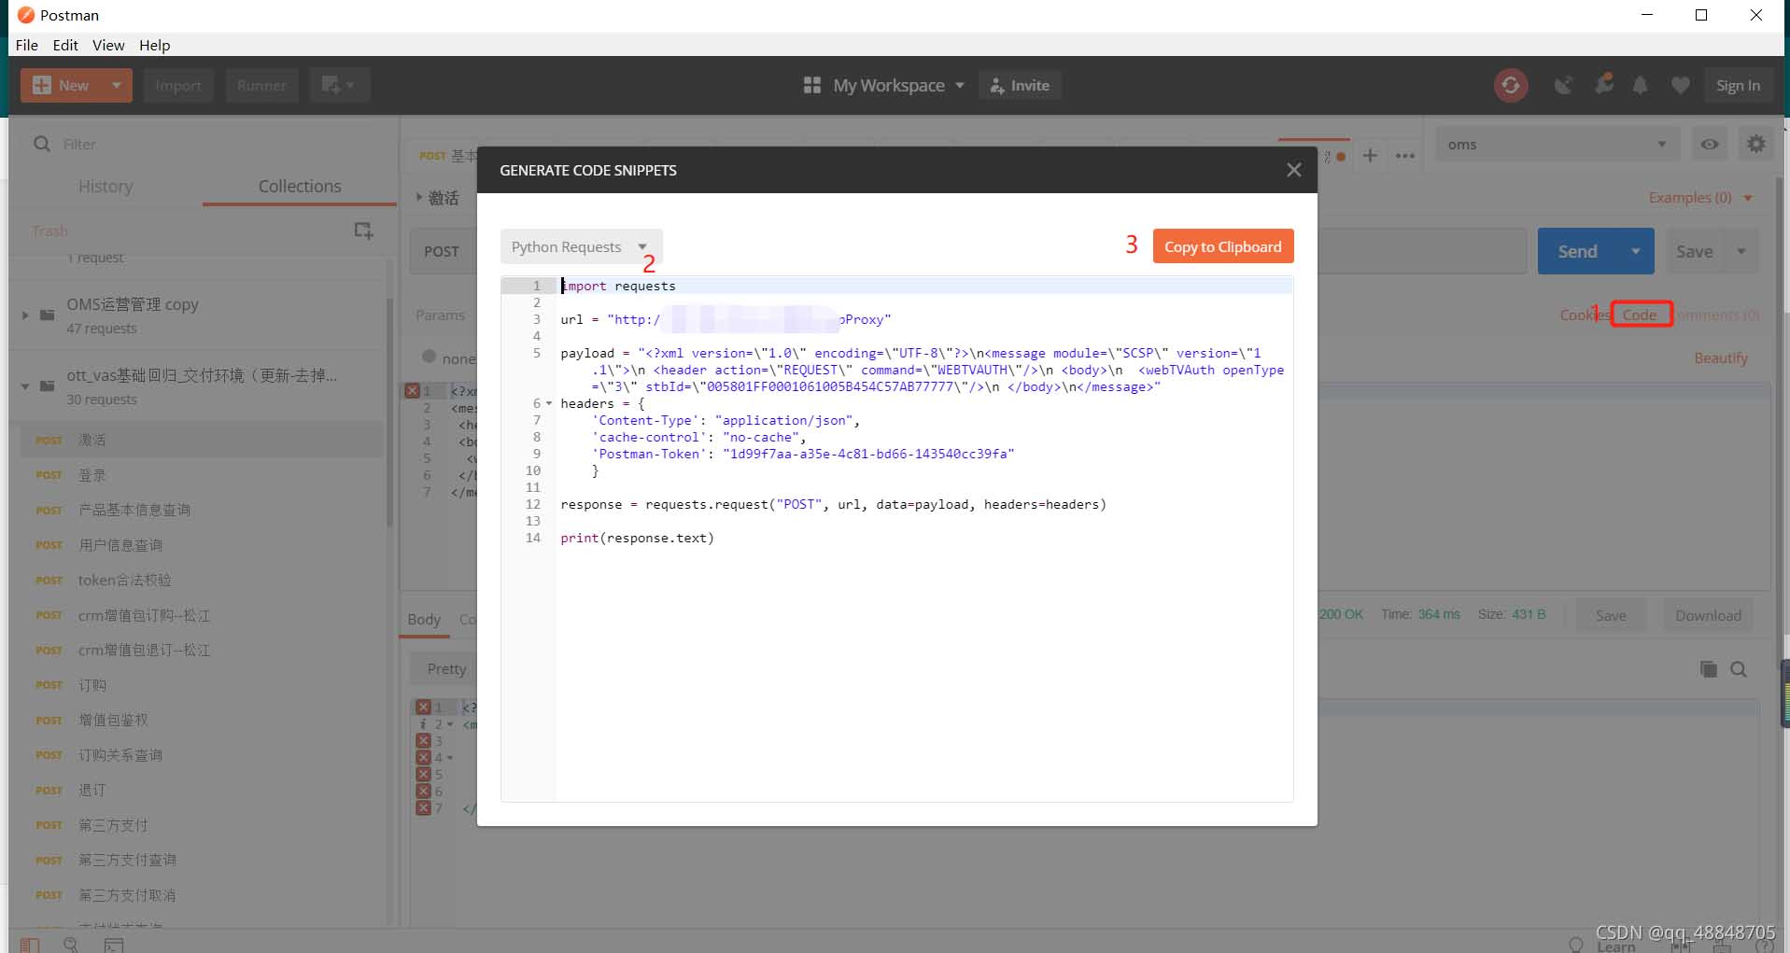Open the Save dropdown arrow
Image resolution: width=1790 pixels, height=953 pixels.
(x=1741, y=251)
